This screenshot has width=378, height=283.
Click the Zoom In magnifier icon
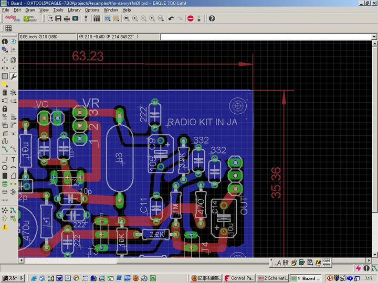tap(135, 18)
